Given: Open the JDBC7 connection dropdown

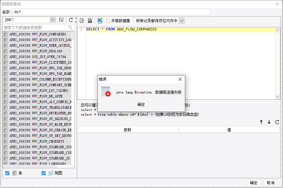Looking at the screenshot, I should pos(53,20).
